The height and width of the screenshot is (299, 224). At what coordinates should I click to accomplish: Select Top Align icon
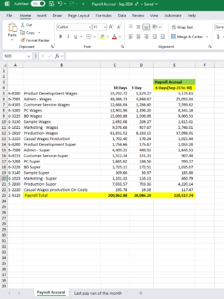(x=131, y=27)
